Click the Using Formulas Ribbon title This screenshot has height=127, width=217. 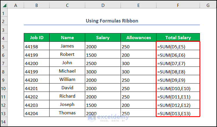coord(112,21)
